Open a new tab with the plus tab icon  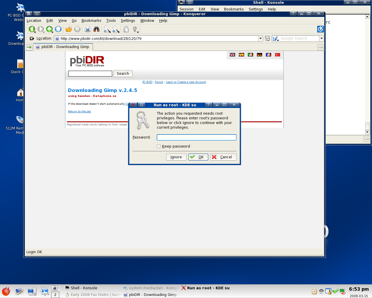tap(29, 47)
